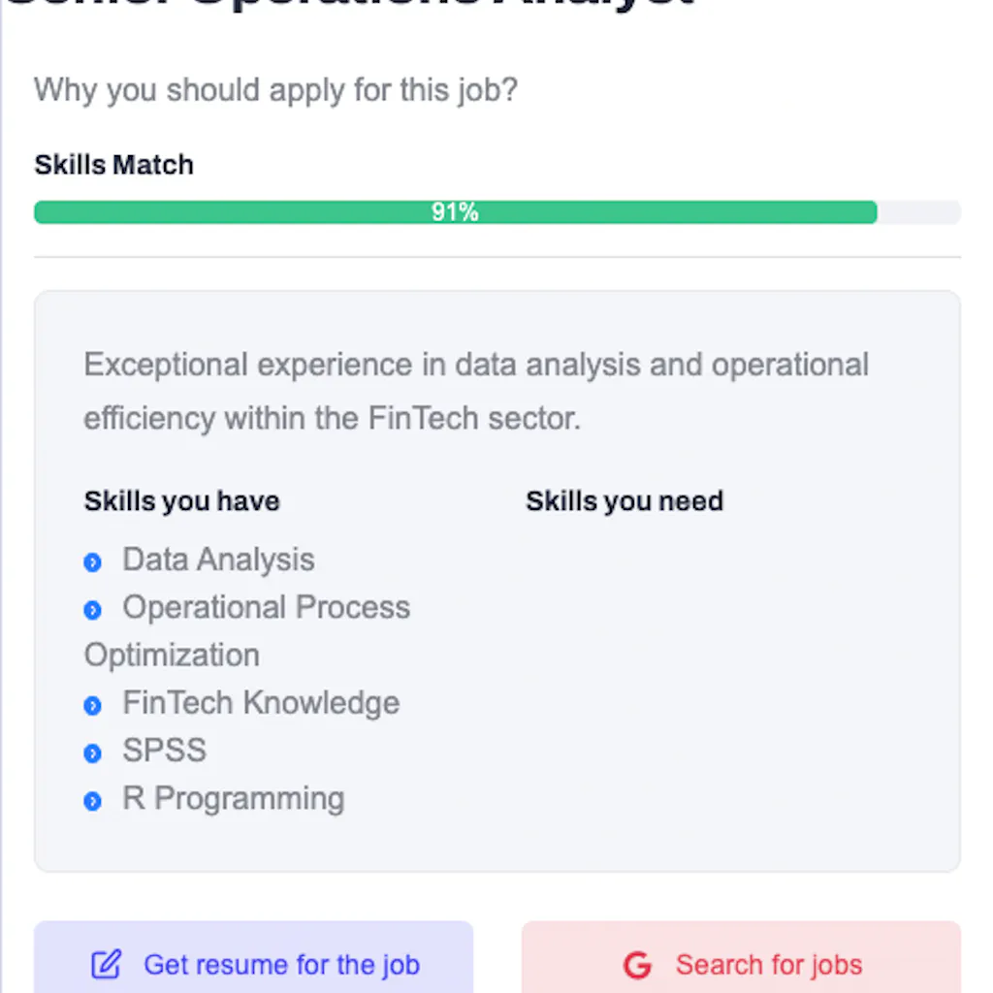Click the bullet icon beside R Programming
Image resolution: width=993 pixels, height=993 pixels.
click(x=93, y=801)
